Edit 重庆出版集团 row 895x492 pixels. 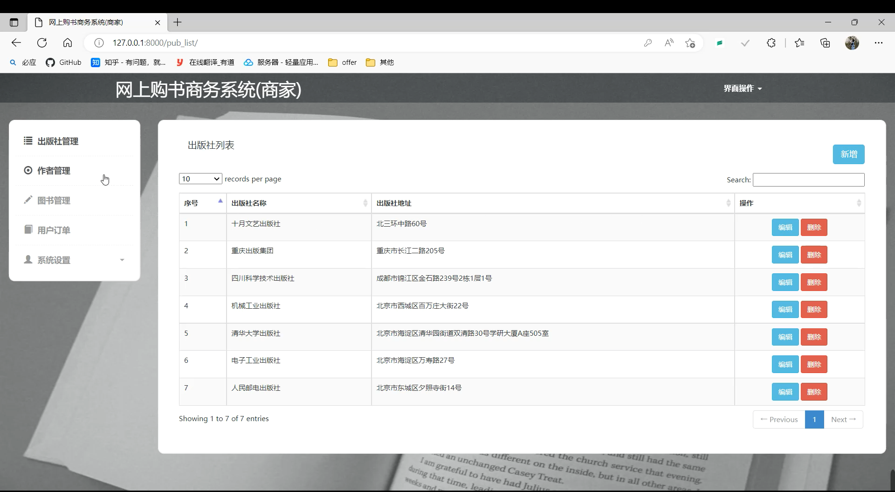pos(785,255)
